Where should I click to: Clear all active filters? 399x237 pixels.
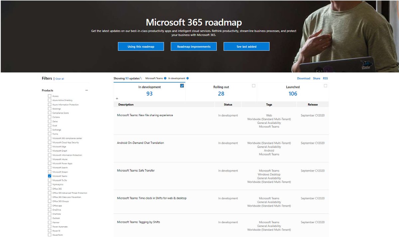(x=60, y=79)
